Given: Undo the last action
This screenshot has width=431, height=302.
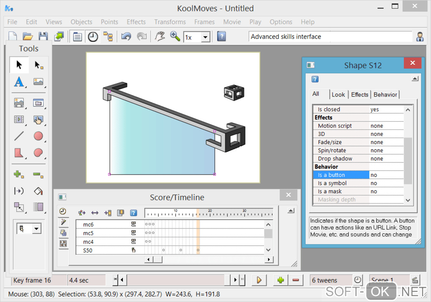Looking at the screenshot, I should (x=126, y=36).
